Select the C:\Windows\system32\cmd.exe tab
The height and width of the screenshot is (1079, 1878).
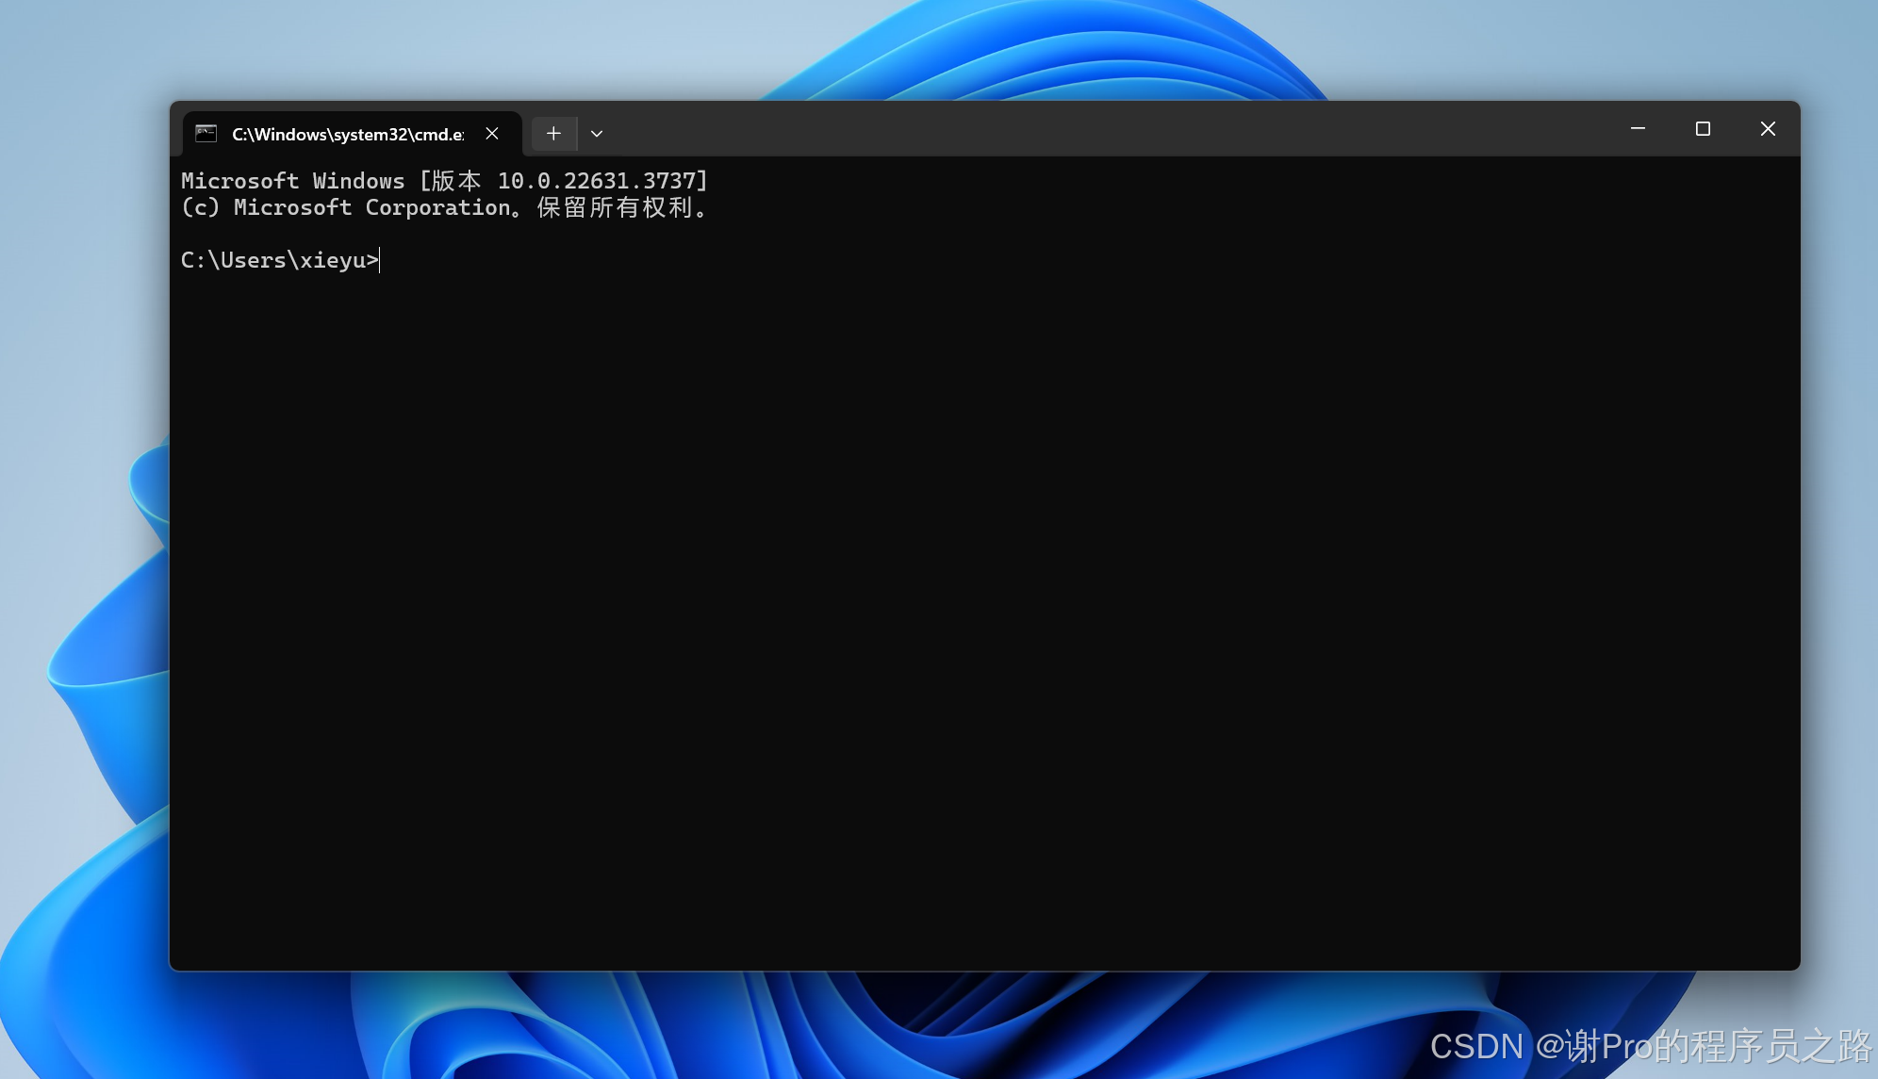[347, 134]
